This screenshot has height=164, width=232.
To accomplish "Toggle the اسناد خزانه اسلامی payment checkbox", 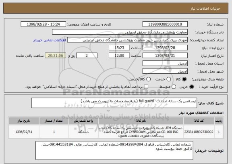I will [x=146, y=87].
